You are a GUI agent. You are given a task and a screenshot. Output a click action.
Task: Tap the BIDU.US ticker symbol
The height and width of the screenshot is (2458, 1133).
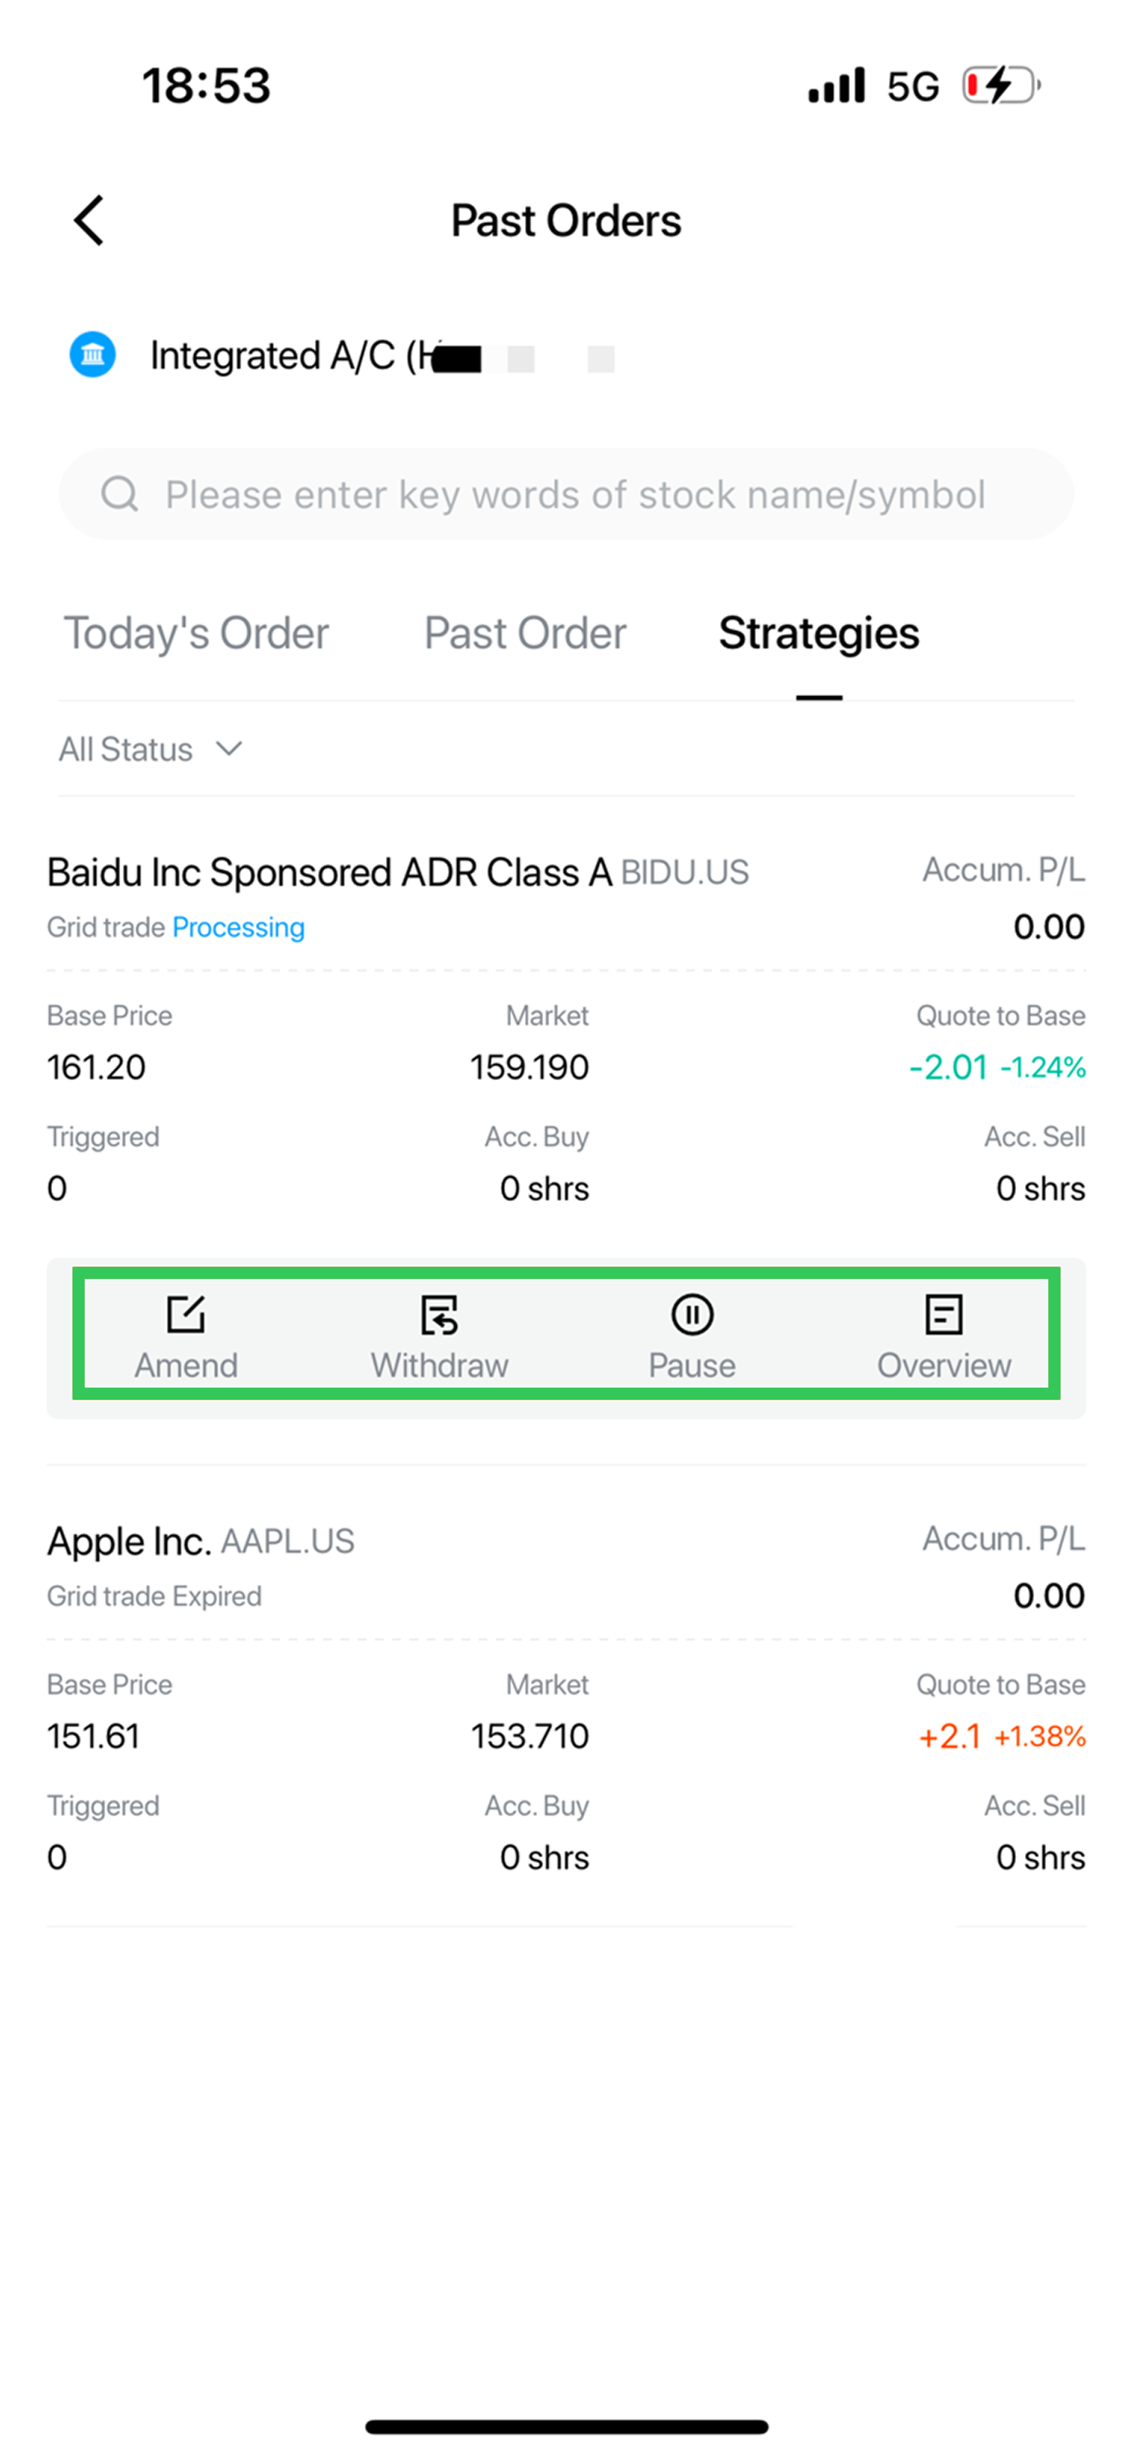[685, 873]
